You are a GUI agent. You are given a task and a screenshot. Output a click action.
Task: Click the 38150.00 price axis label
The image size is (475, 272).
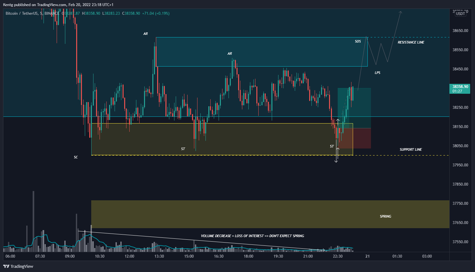460,127
